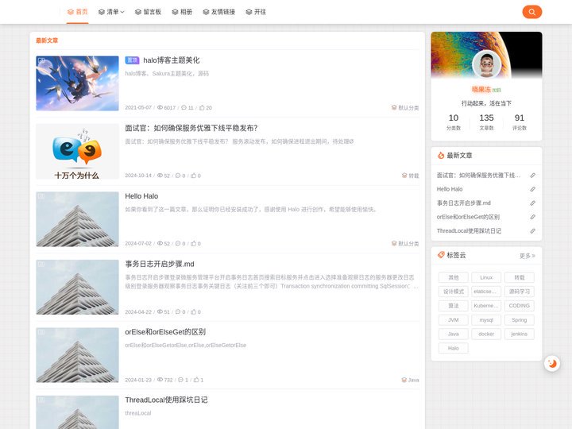Select the jenkins tag

click(x=520, y=334)
